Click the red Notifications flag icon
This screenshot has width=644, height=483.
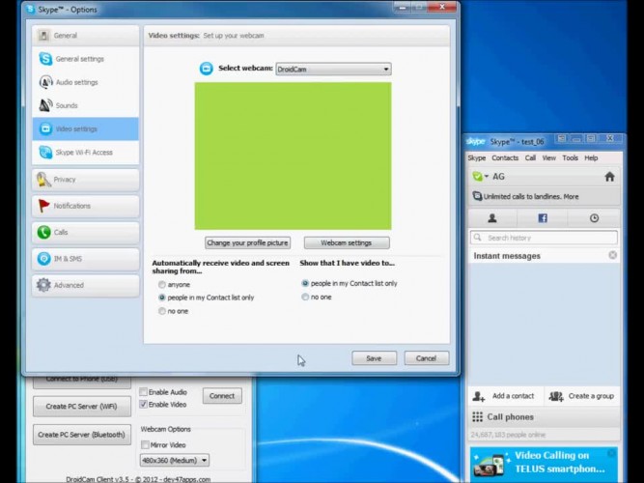tap(43, 206)
